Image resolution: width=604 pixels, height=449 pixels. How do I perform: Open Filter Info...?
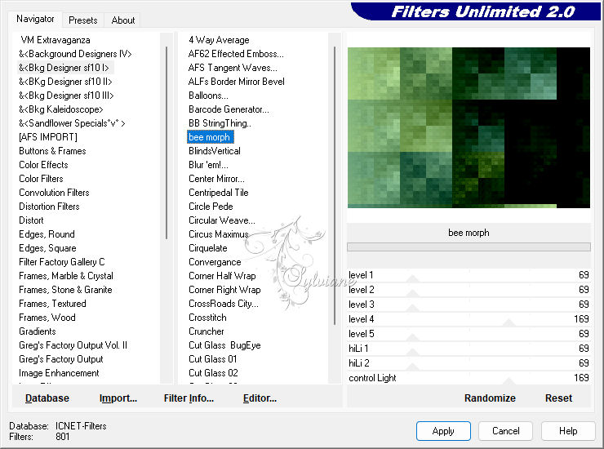pos(189,398)
